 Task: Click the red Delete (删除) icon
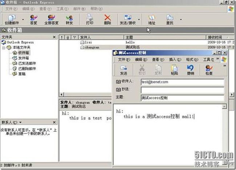point(107,19)
